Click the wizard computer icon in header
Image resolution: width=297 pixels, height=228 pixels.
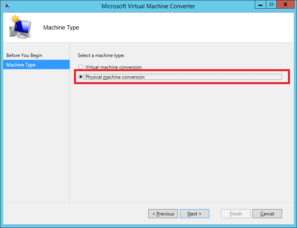(x=19, y=27)
